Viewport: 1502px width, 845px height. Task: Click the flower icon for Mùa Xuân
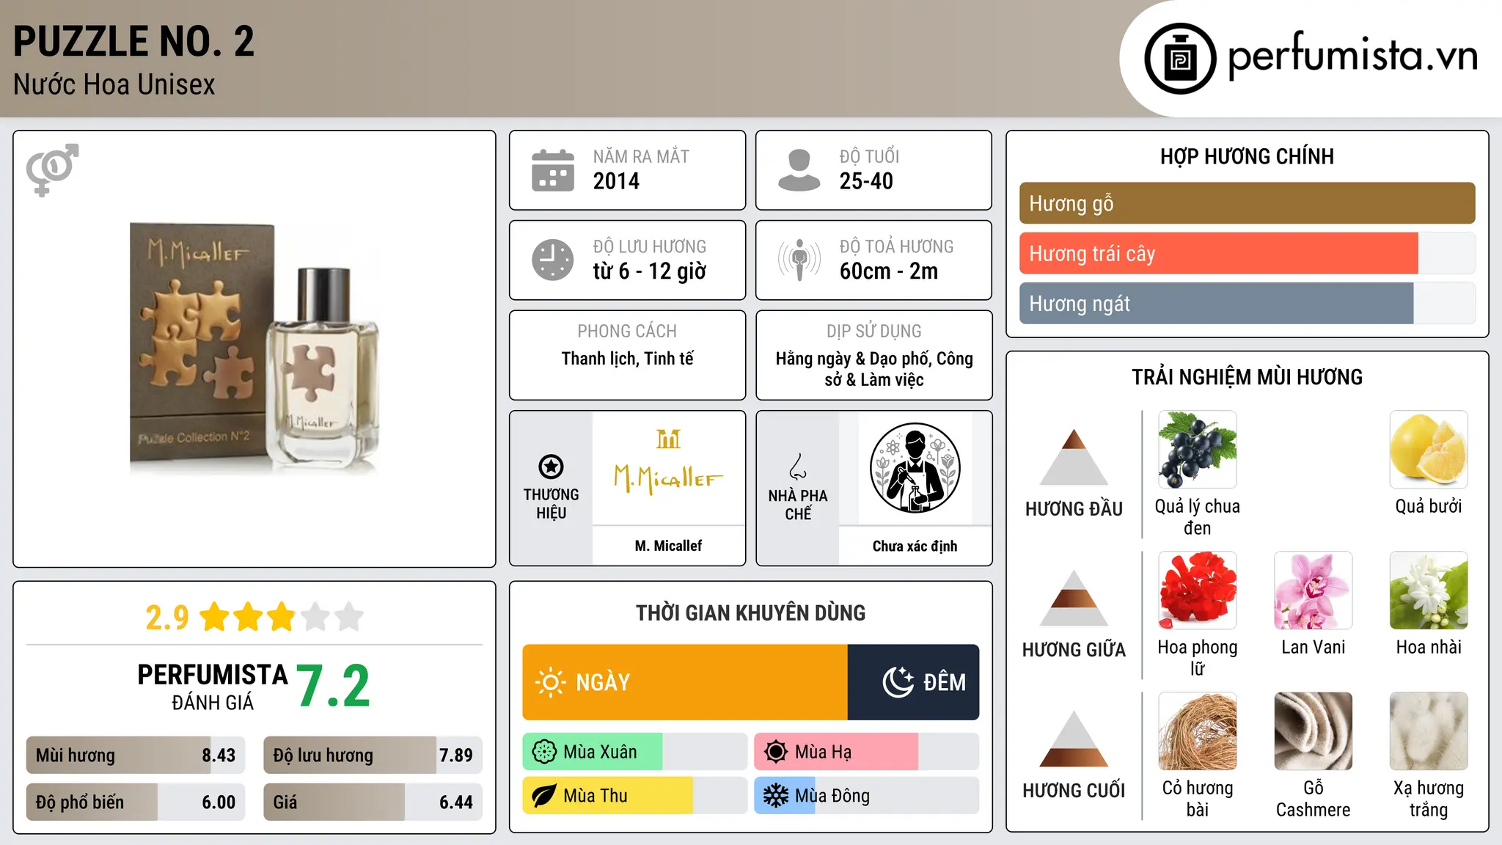544,752
